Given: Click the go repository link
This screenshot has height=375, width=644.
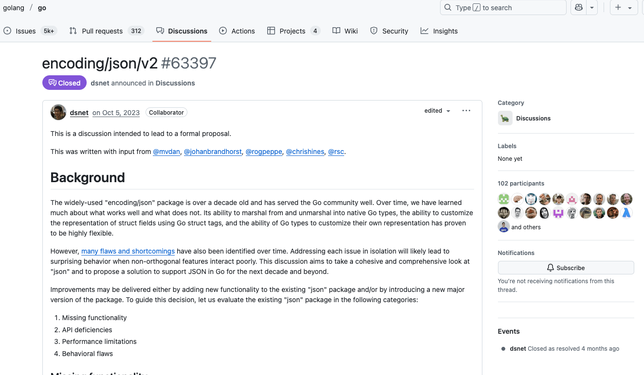Looking at the screenshot, I should [x=42, y=8].
